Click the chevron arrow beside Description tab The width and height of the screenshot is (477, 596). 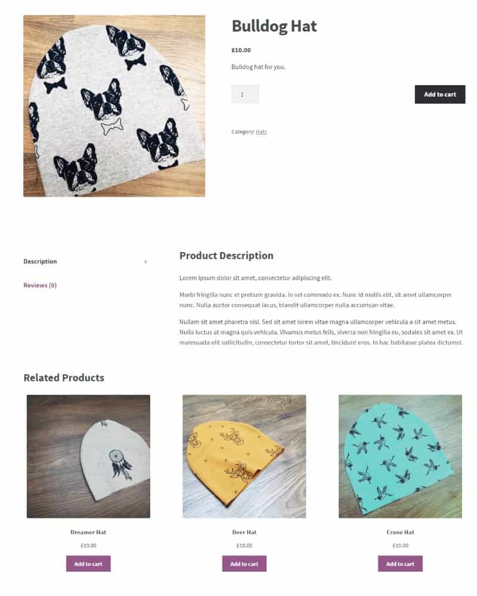coord(145,262)
